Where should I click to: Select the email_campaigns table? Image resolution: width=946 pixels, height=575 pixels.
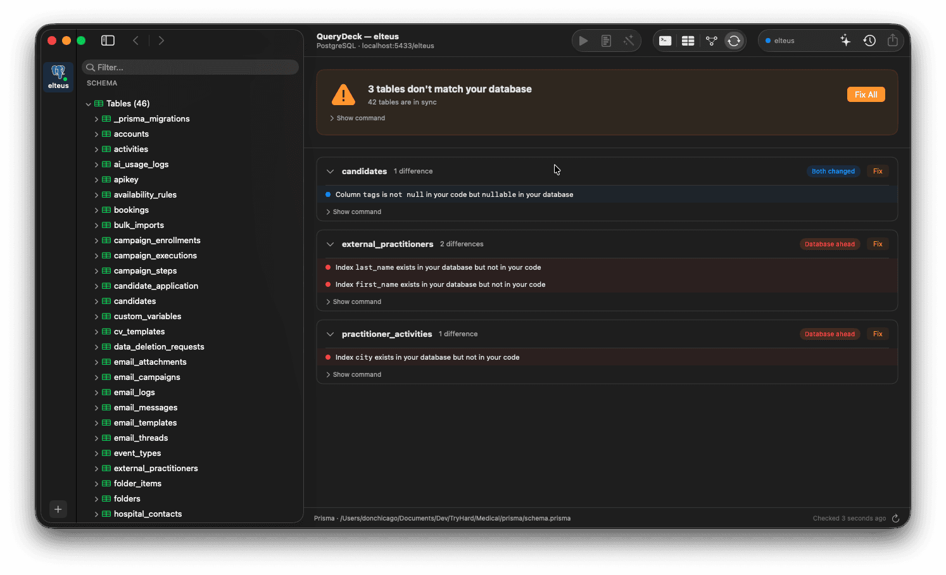(x=147, y=377)
